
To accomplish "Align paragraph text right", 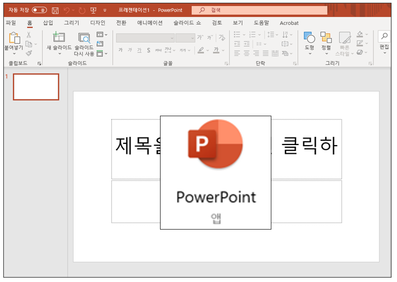I will [256, 53].
